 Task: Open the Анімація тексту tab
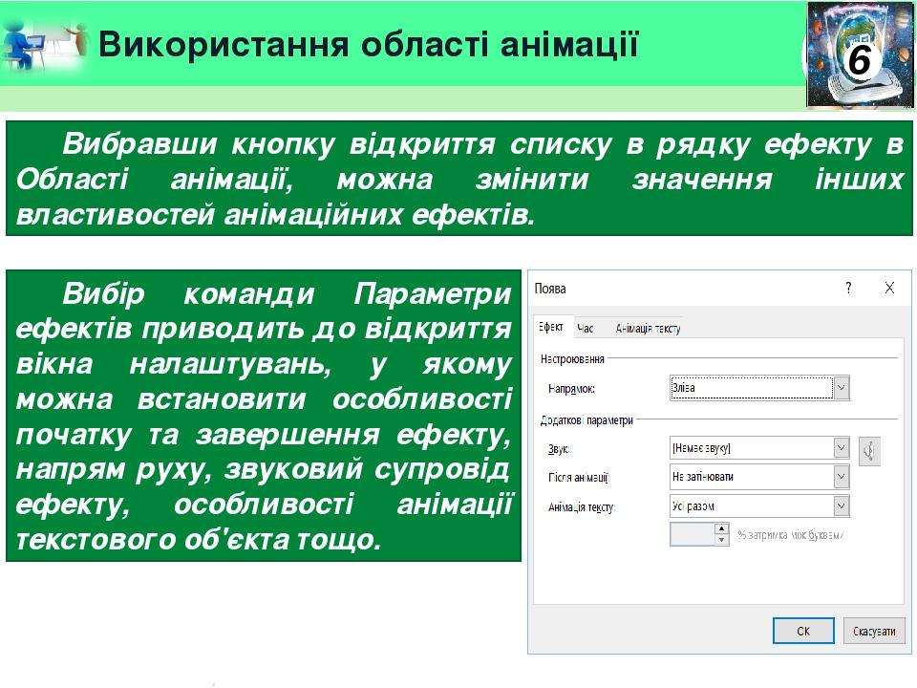pos(648,329)
